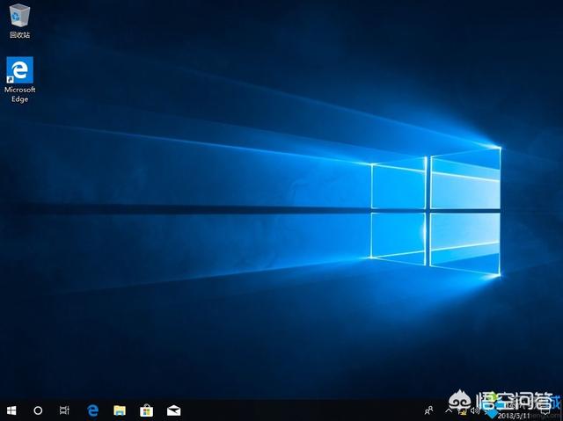
Task: Open the Recycle Bin desktop icon
Action: [x=19, y=20]
